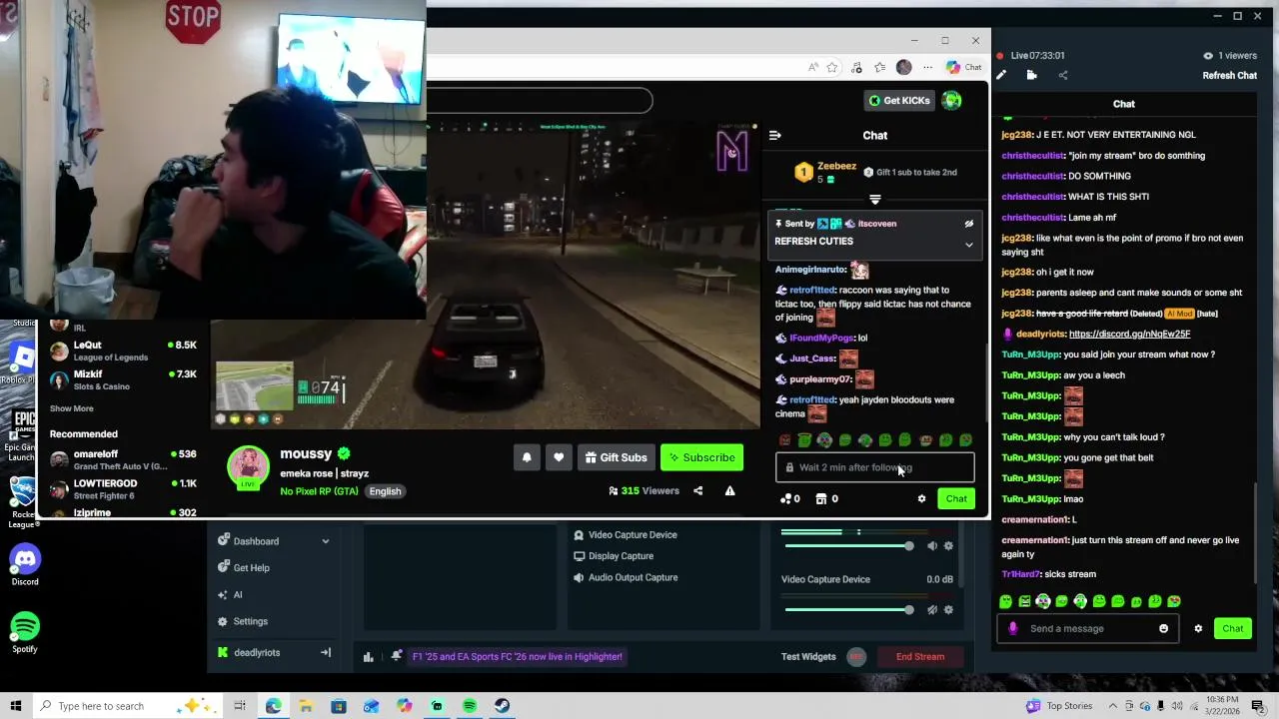Click the REC record button
The height and width of the screenshot is (719, 1279).
pos(855,656)
